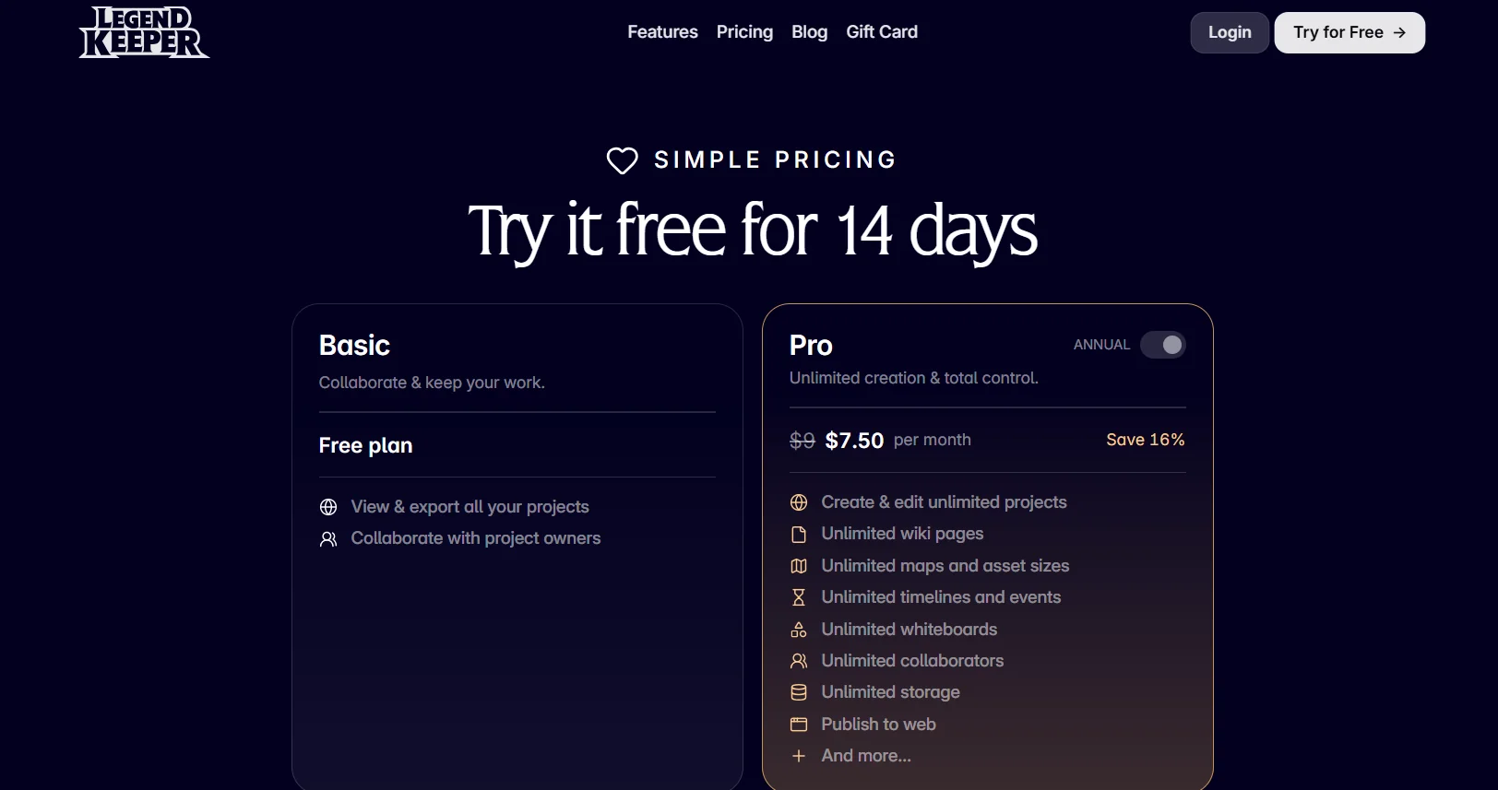Click the heart icon beside Simple Pricing
The height and width of the screenshot is (790, 1498).
(622, 160)
